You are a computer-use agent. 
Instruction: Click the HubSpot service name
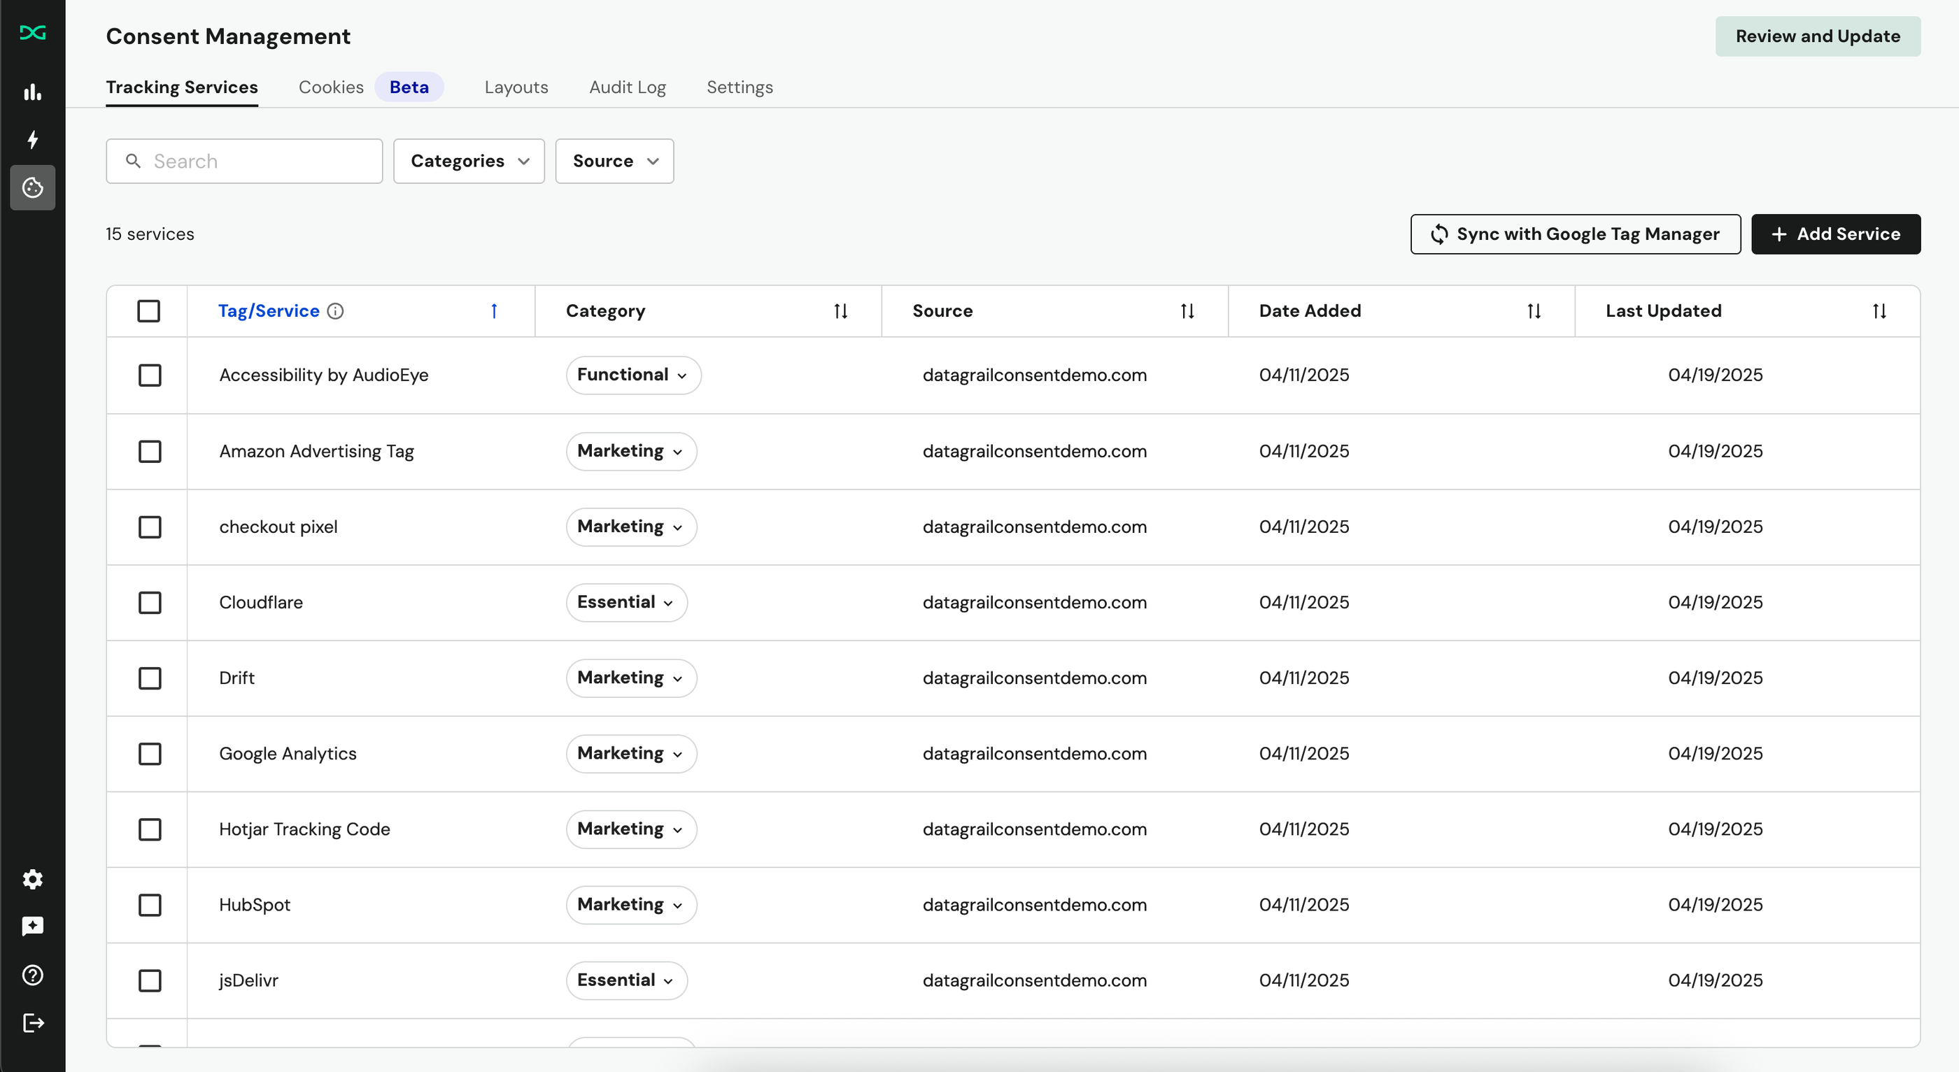(x=255, y=906)
